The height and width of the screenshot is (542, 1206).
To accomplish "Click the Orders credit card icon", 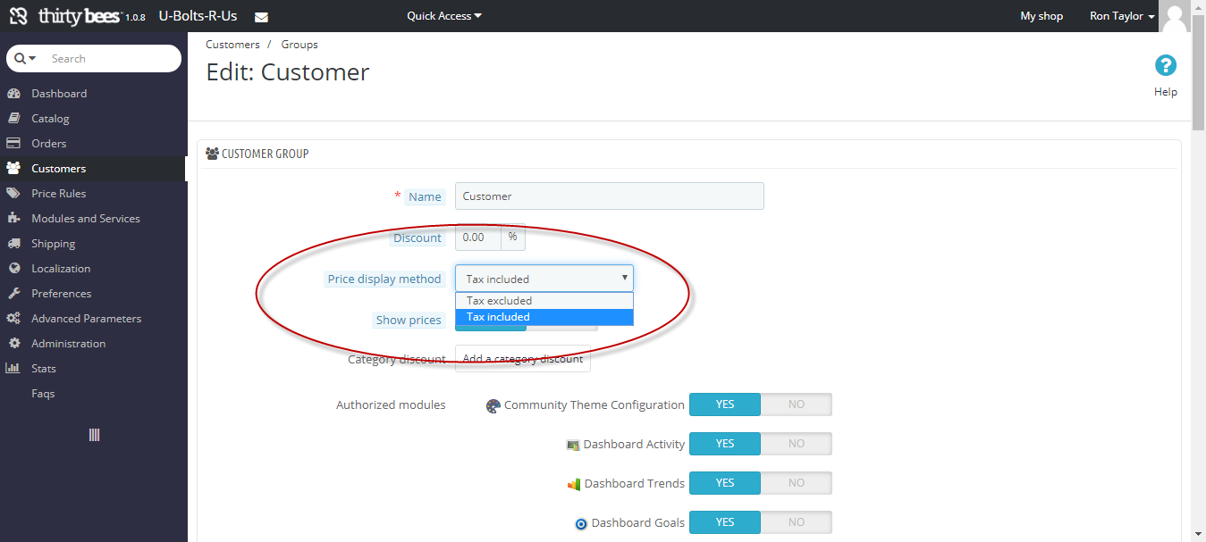I will pyautogui.click(x=13, y=144).
